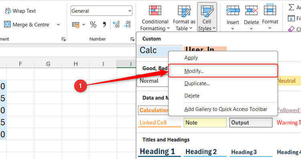Select column H header
This screenshot has width=301, height=159.
pyautogui.click(x=75, y=64)
